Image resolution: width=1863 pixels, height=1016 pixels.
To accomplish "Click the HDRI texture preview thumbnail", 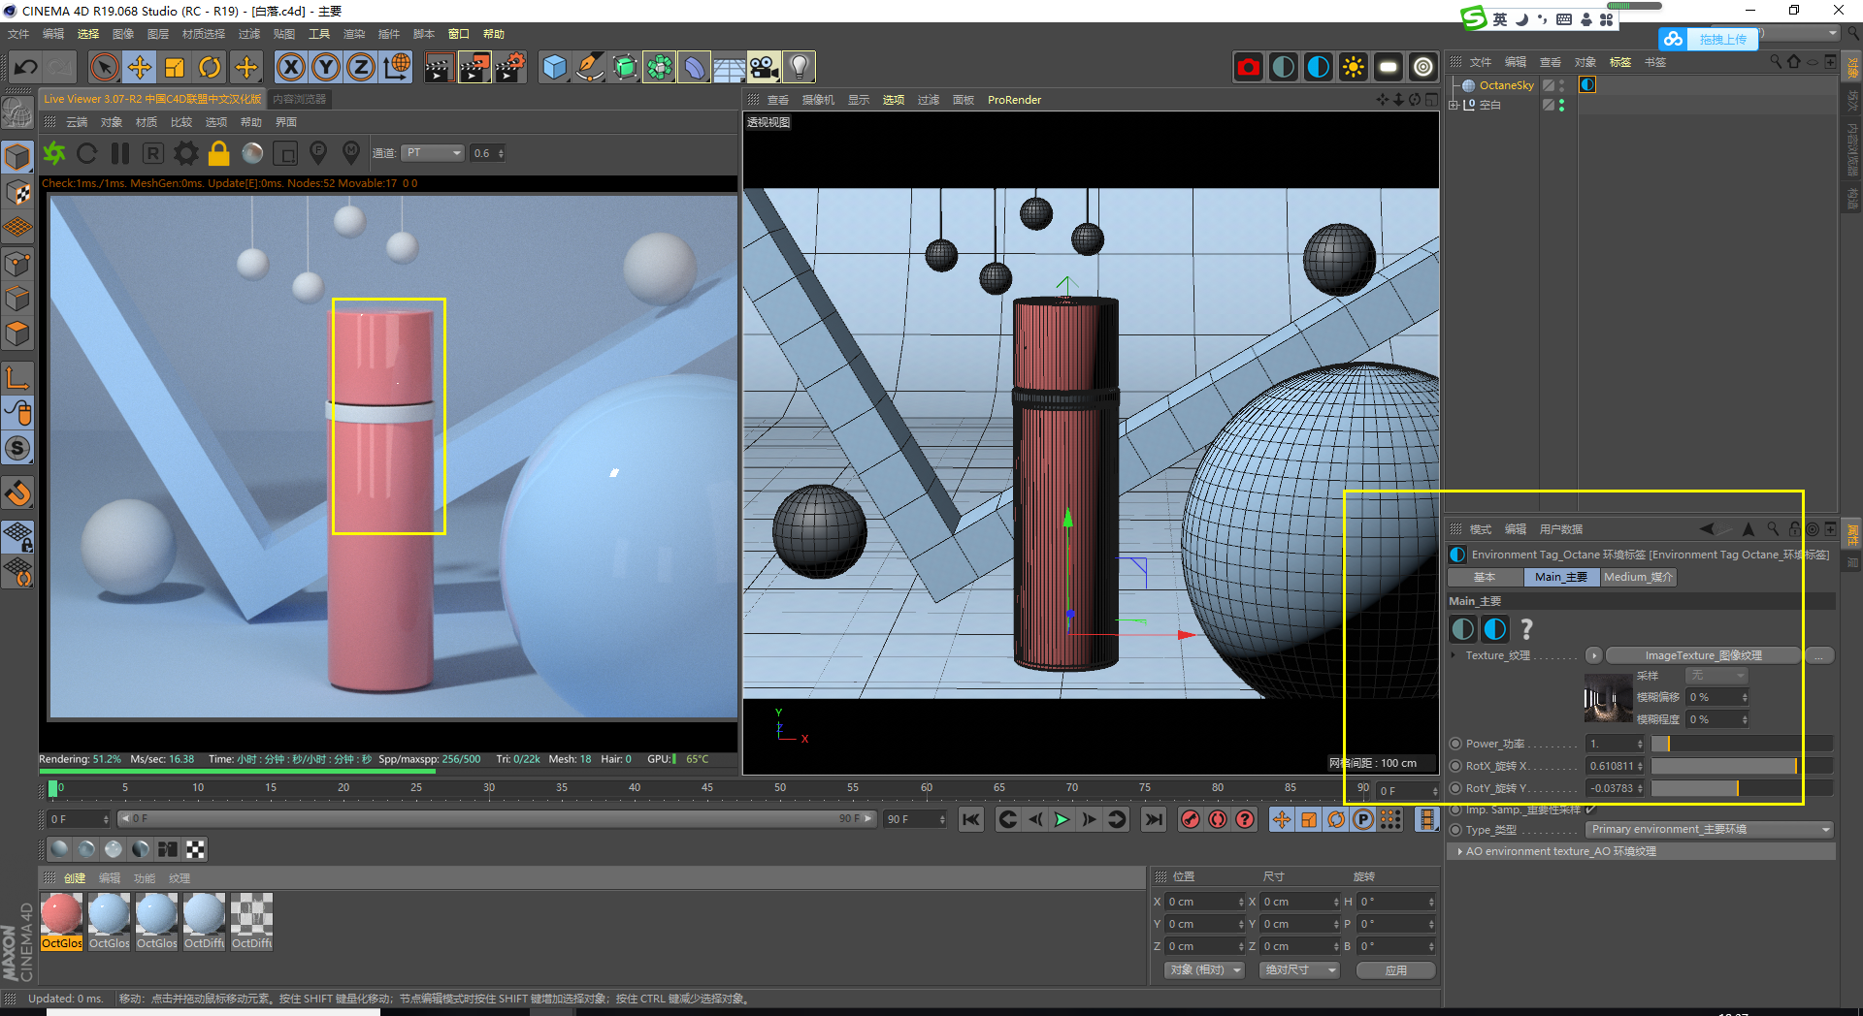I will pyautogui.click(x=1608, y=698).
